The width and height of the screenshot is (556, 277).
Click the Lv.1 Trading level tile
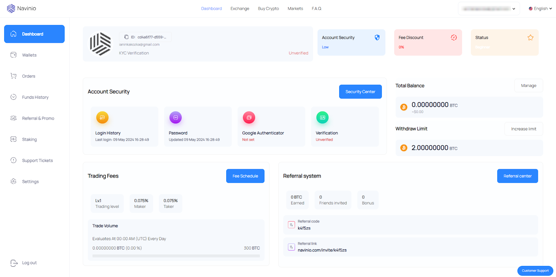click(x=107, y=203)
